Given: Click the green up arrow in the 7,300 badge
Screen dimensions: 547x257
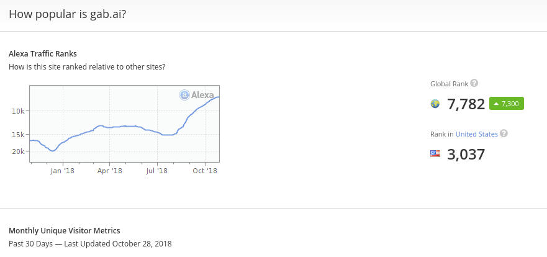Looking at the screenshot, I should click(x=496, y=104).
